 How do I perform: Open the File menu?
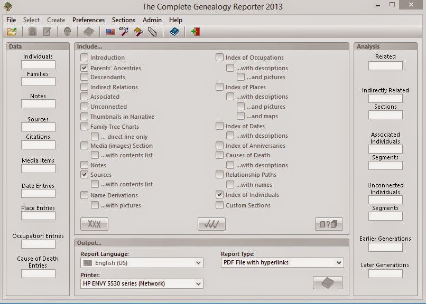point(11,20)
